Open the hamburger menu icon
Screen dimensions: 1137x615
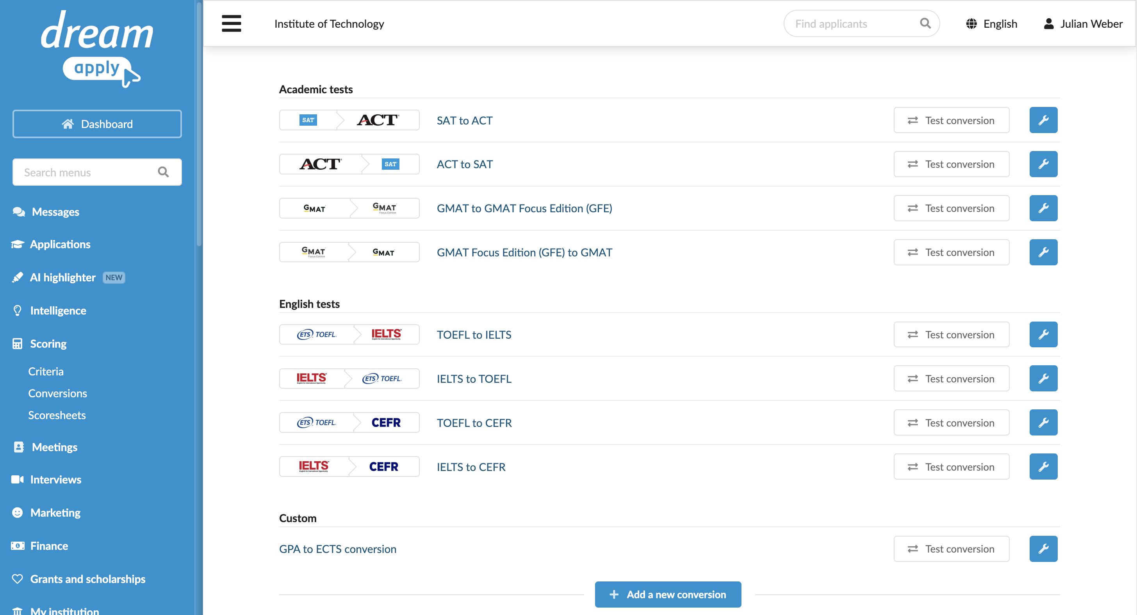point(231,23)
